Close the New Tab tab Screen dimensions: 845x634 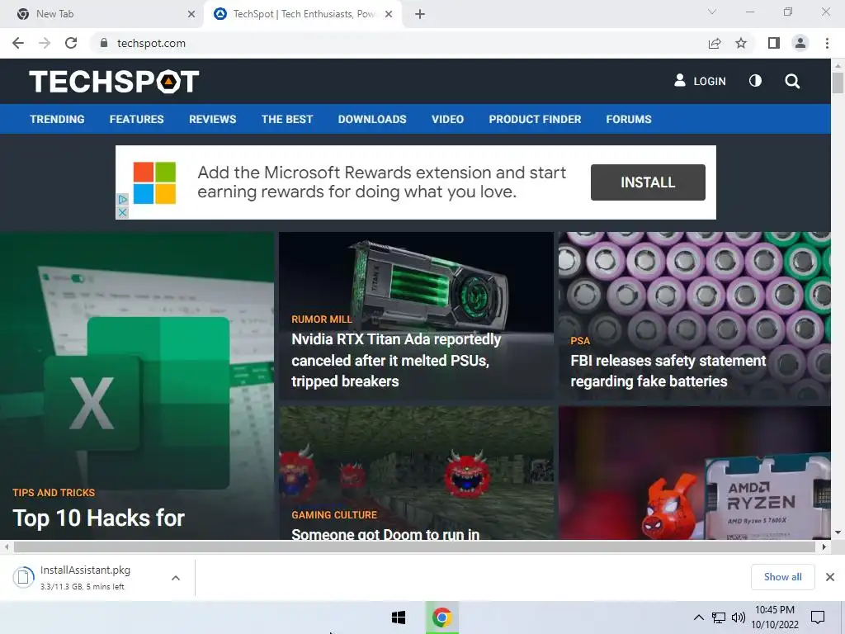191,14
